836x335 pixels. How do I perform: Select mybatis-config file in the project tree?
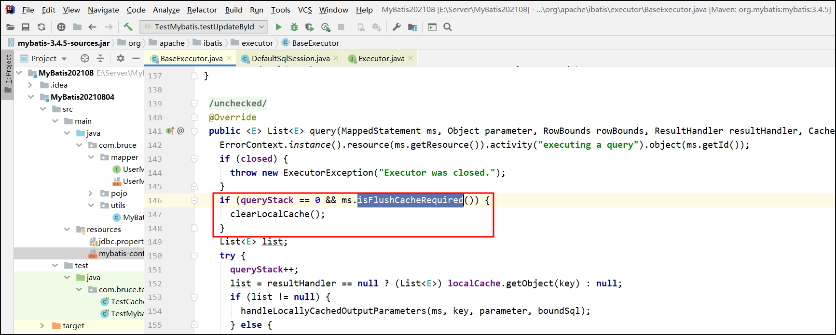(x=116, y=254)
